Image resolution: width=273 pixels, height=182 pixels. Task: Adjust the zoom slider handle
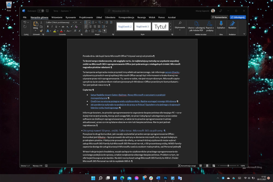(x=228, y=166)
